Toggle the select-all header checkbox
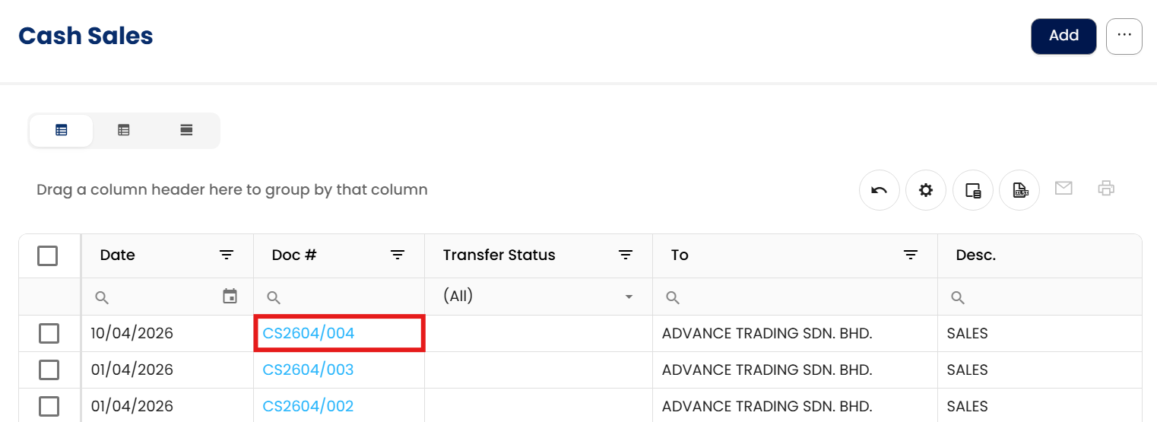The width and height of the screenshot is (1157, 422). (48, 255)
